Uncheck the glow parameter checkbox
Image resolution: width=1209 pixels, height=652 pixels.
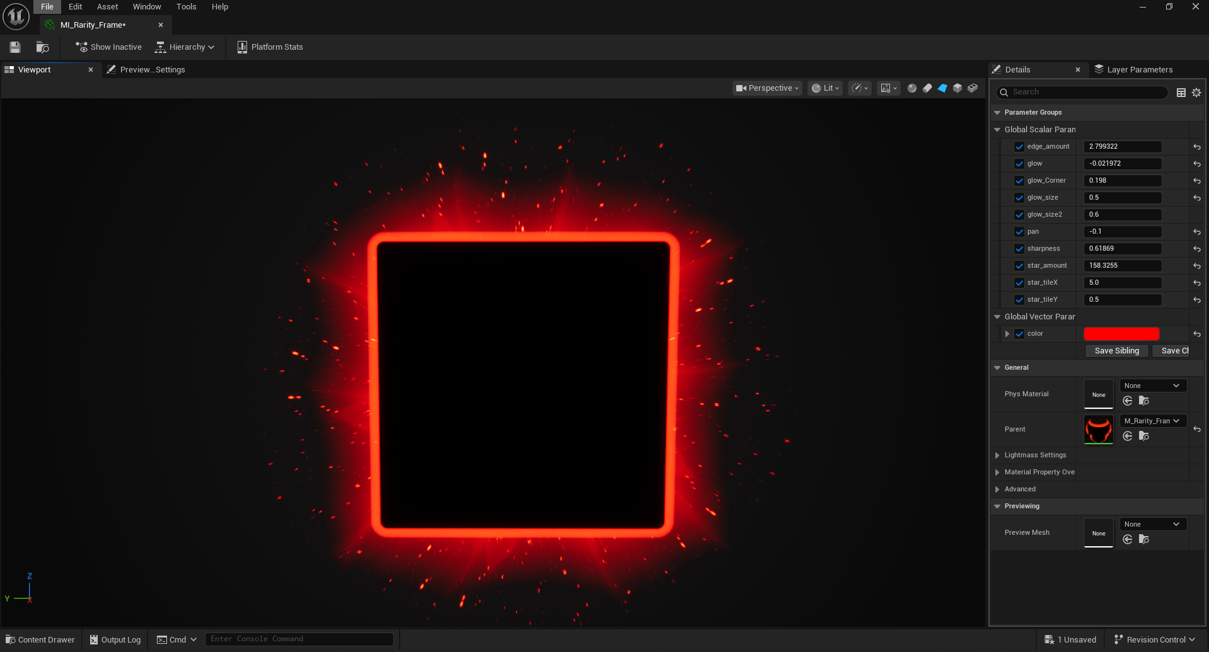(x=1019, y=164)
